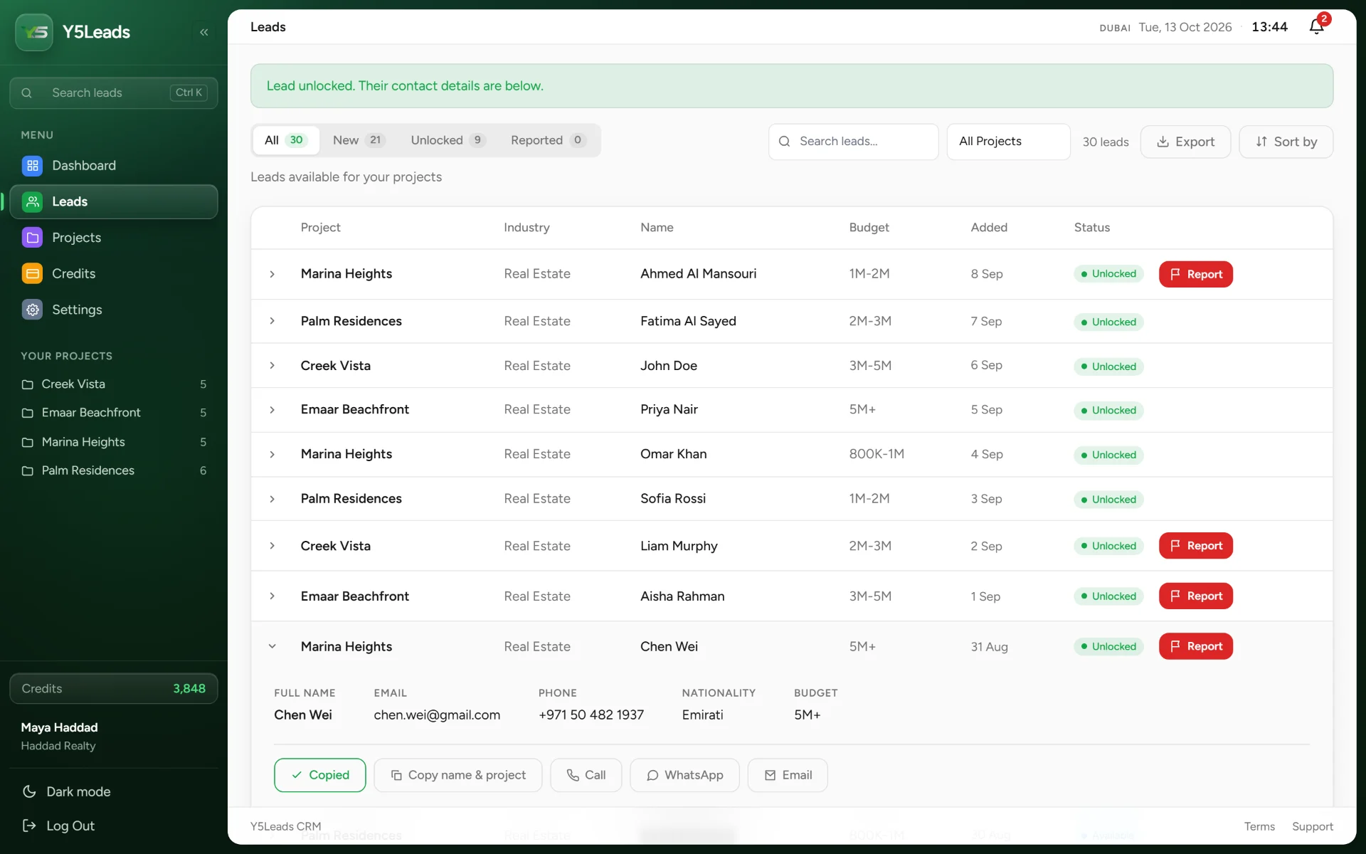This screenshot has width=1366, height=854.
Task: Click the Copied button
Action: (320, 775)
